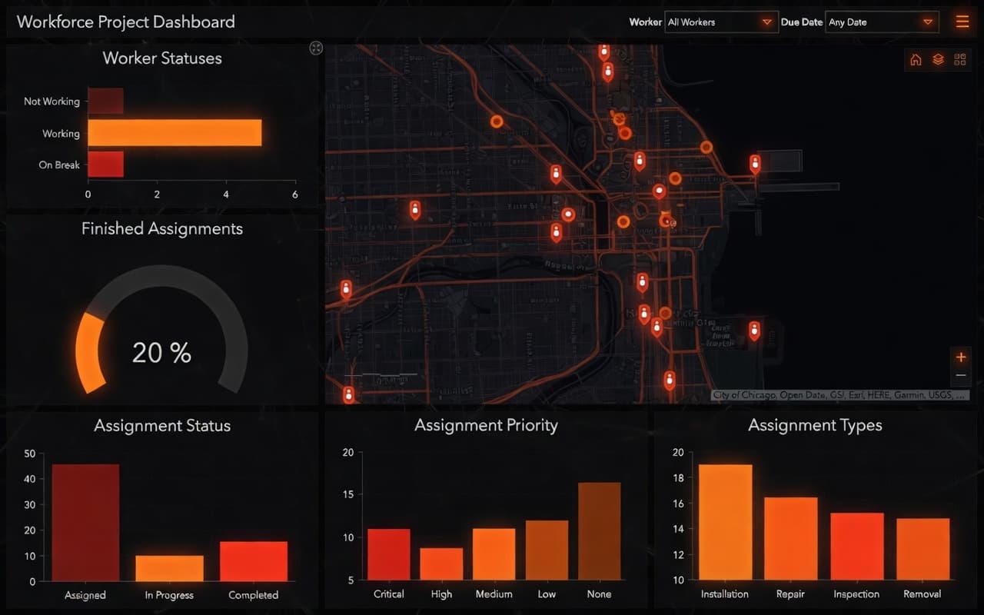Viewport: 984px width, 615px height.
Task: Click the Worker filter label
Action: click(645, 22)
